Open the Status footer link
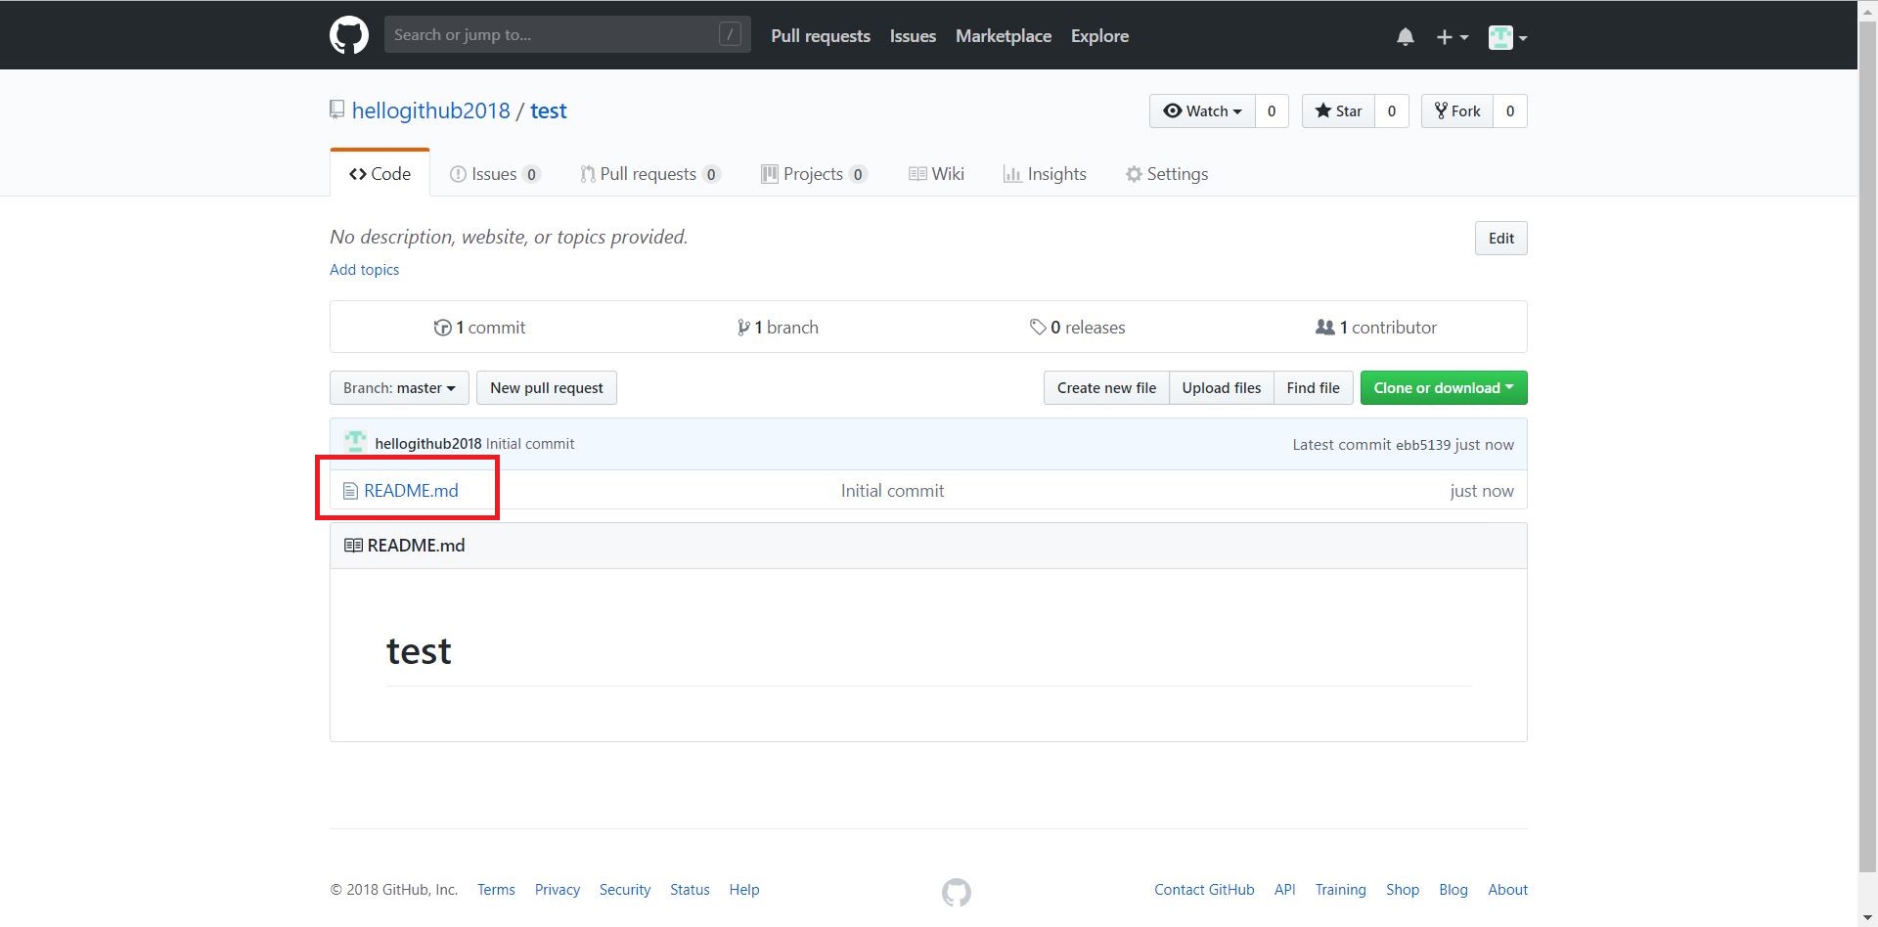 click(690, 890)
